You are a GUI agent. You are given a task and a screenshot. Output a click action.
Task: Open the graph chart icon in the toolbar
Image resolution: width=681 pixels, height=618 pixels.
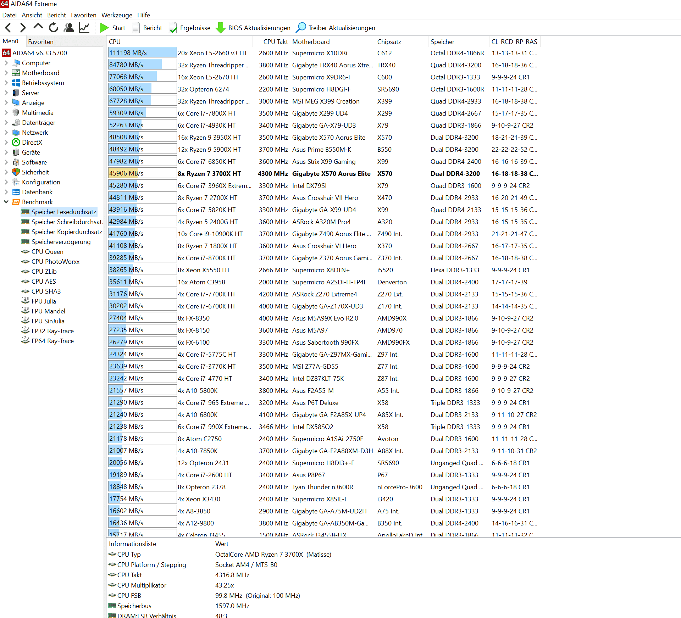click(84, 28)
